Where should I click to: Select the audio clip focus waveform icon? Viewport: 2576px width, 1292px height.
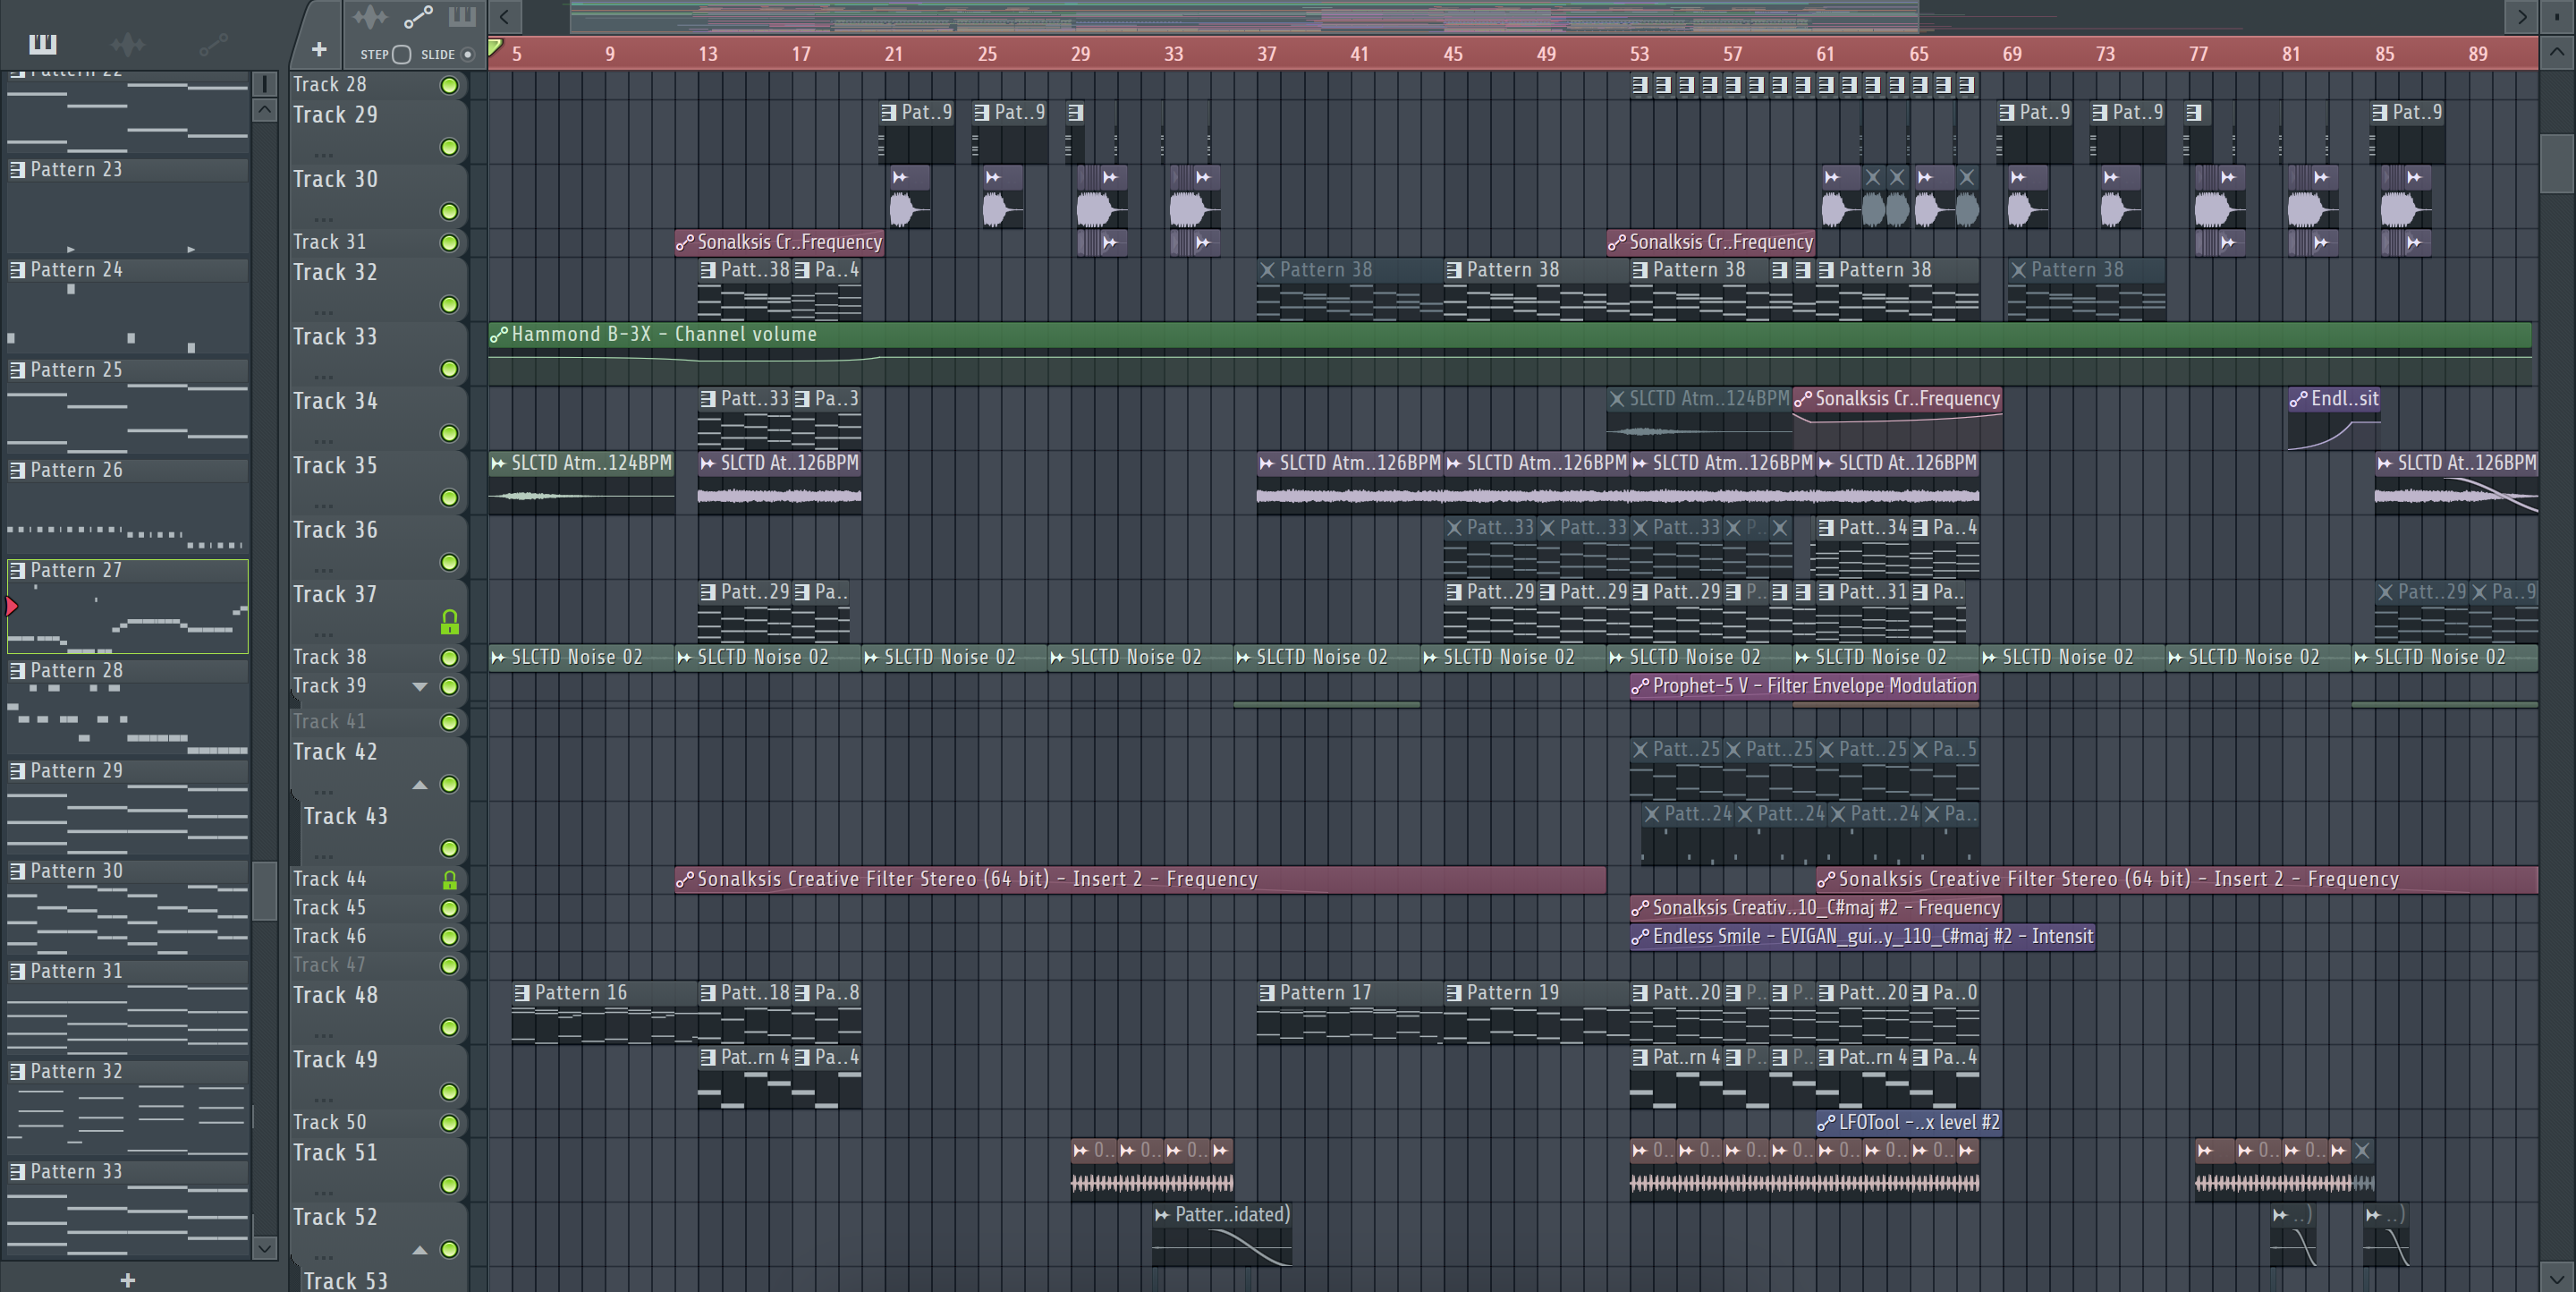tap(370, 17)
